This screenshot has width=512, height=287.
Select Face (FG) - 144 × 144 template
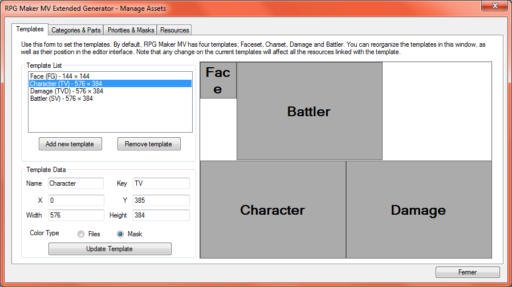110,76
